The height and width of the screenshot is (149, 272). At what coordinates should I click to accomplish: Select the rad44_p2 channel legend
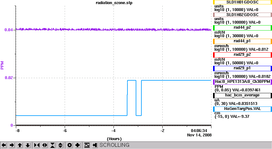(x=242, y=28)
